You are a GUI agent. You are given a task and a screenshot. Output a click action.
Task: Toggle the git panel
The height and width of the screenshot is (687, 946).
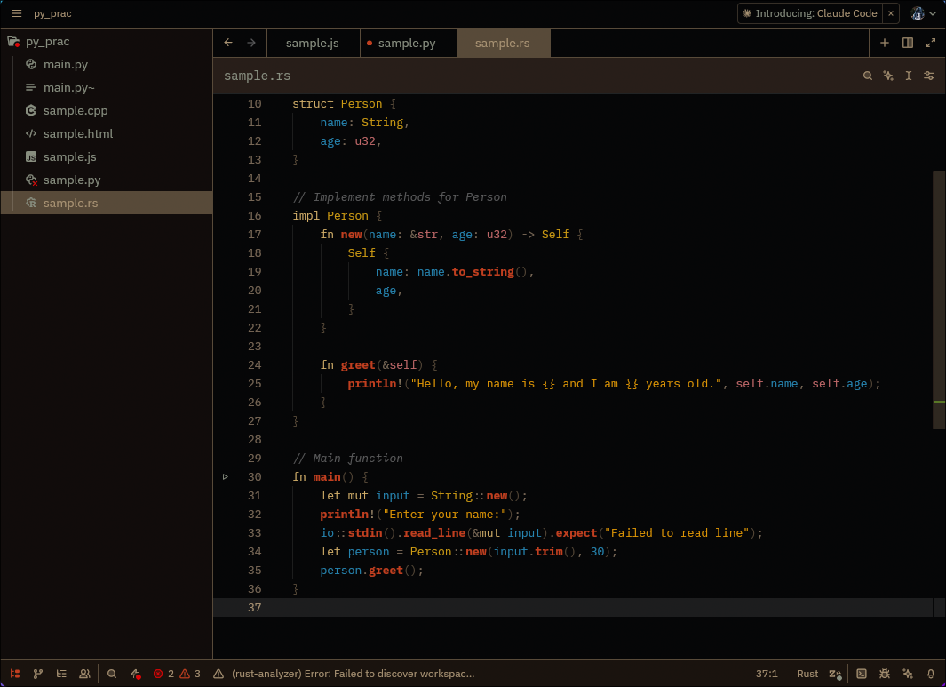[38, 674]
